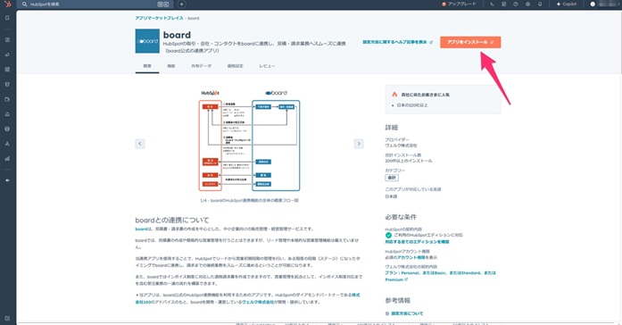Open the 設定方法について reference link

[x=407, y=313]
